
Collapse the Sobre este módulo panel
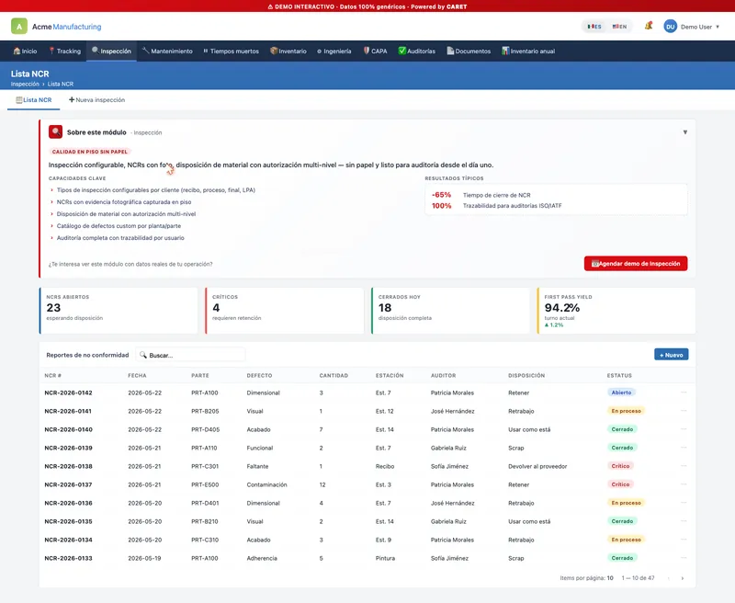pos(684,132)
